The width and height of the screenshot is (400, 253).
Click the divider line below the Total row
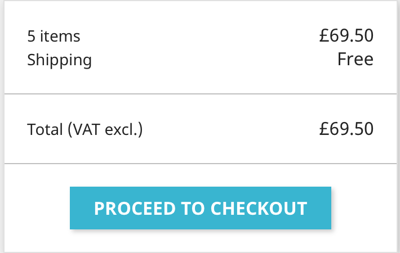pyautogui.click(x=200, y=164)
